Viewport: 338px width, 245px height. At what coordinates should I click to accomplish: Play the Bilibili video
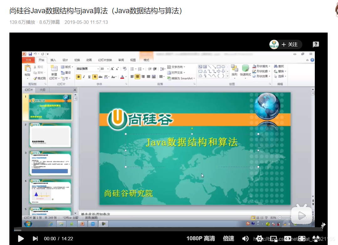coord(21,238)
